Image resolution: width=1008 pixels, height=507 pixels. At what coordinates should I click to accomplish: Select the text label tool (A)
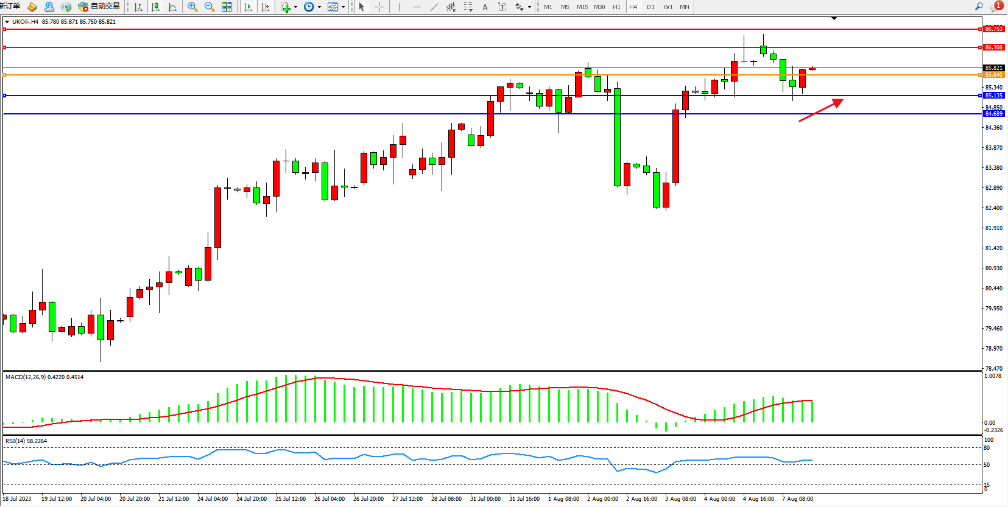485,7
